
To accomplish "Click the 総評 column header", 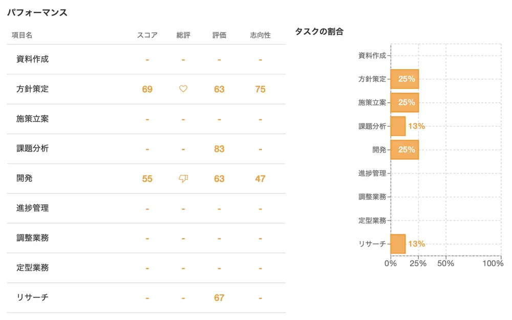I will point(183,35).
